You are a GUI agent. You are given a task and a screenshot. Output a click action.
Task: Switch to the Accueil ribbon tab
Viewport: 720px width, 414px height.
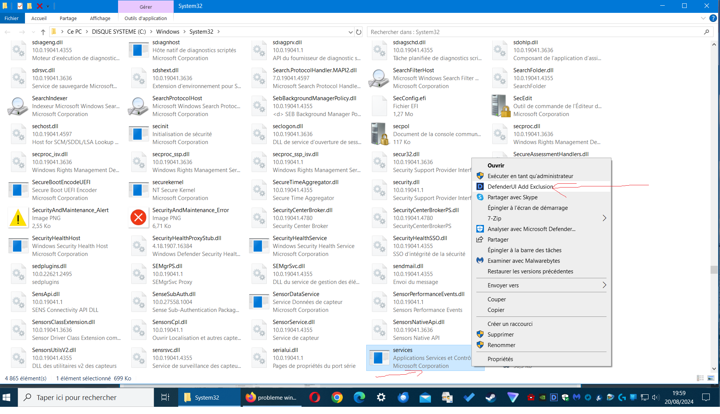coord(39,18)
